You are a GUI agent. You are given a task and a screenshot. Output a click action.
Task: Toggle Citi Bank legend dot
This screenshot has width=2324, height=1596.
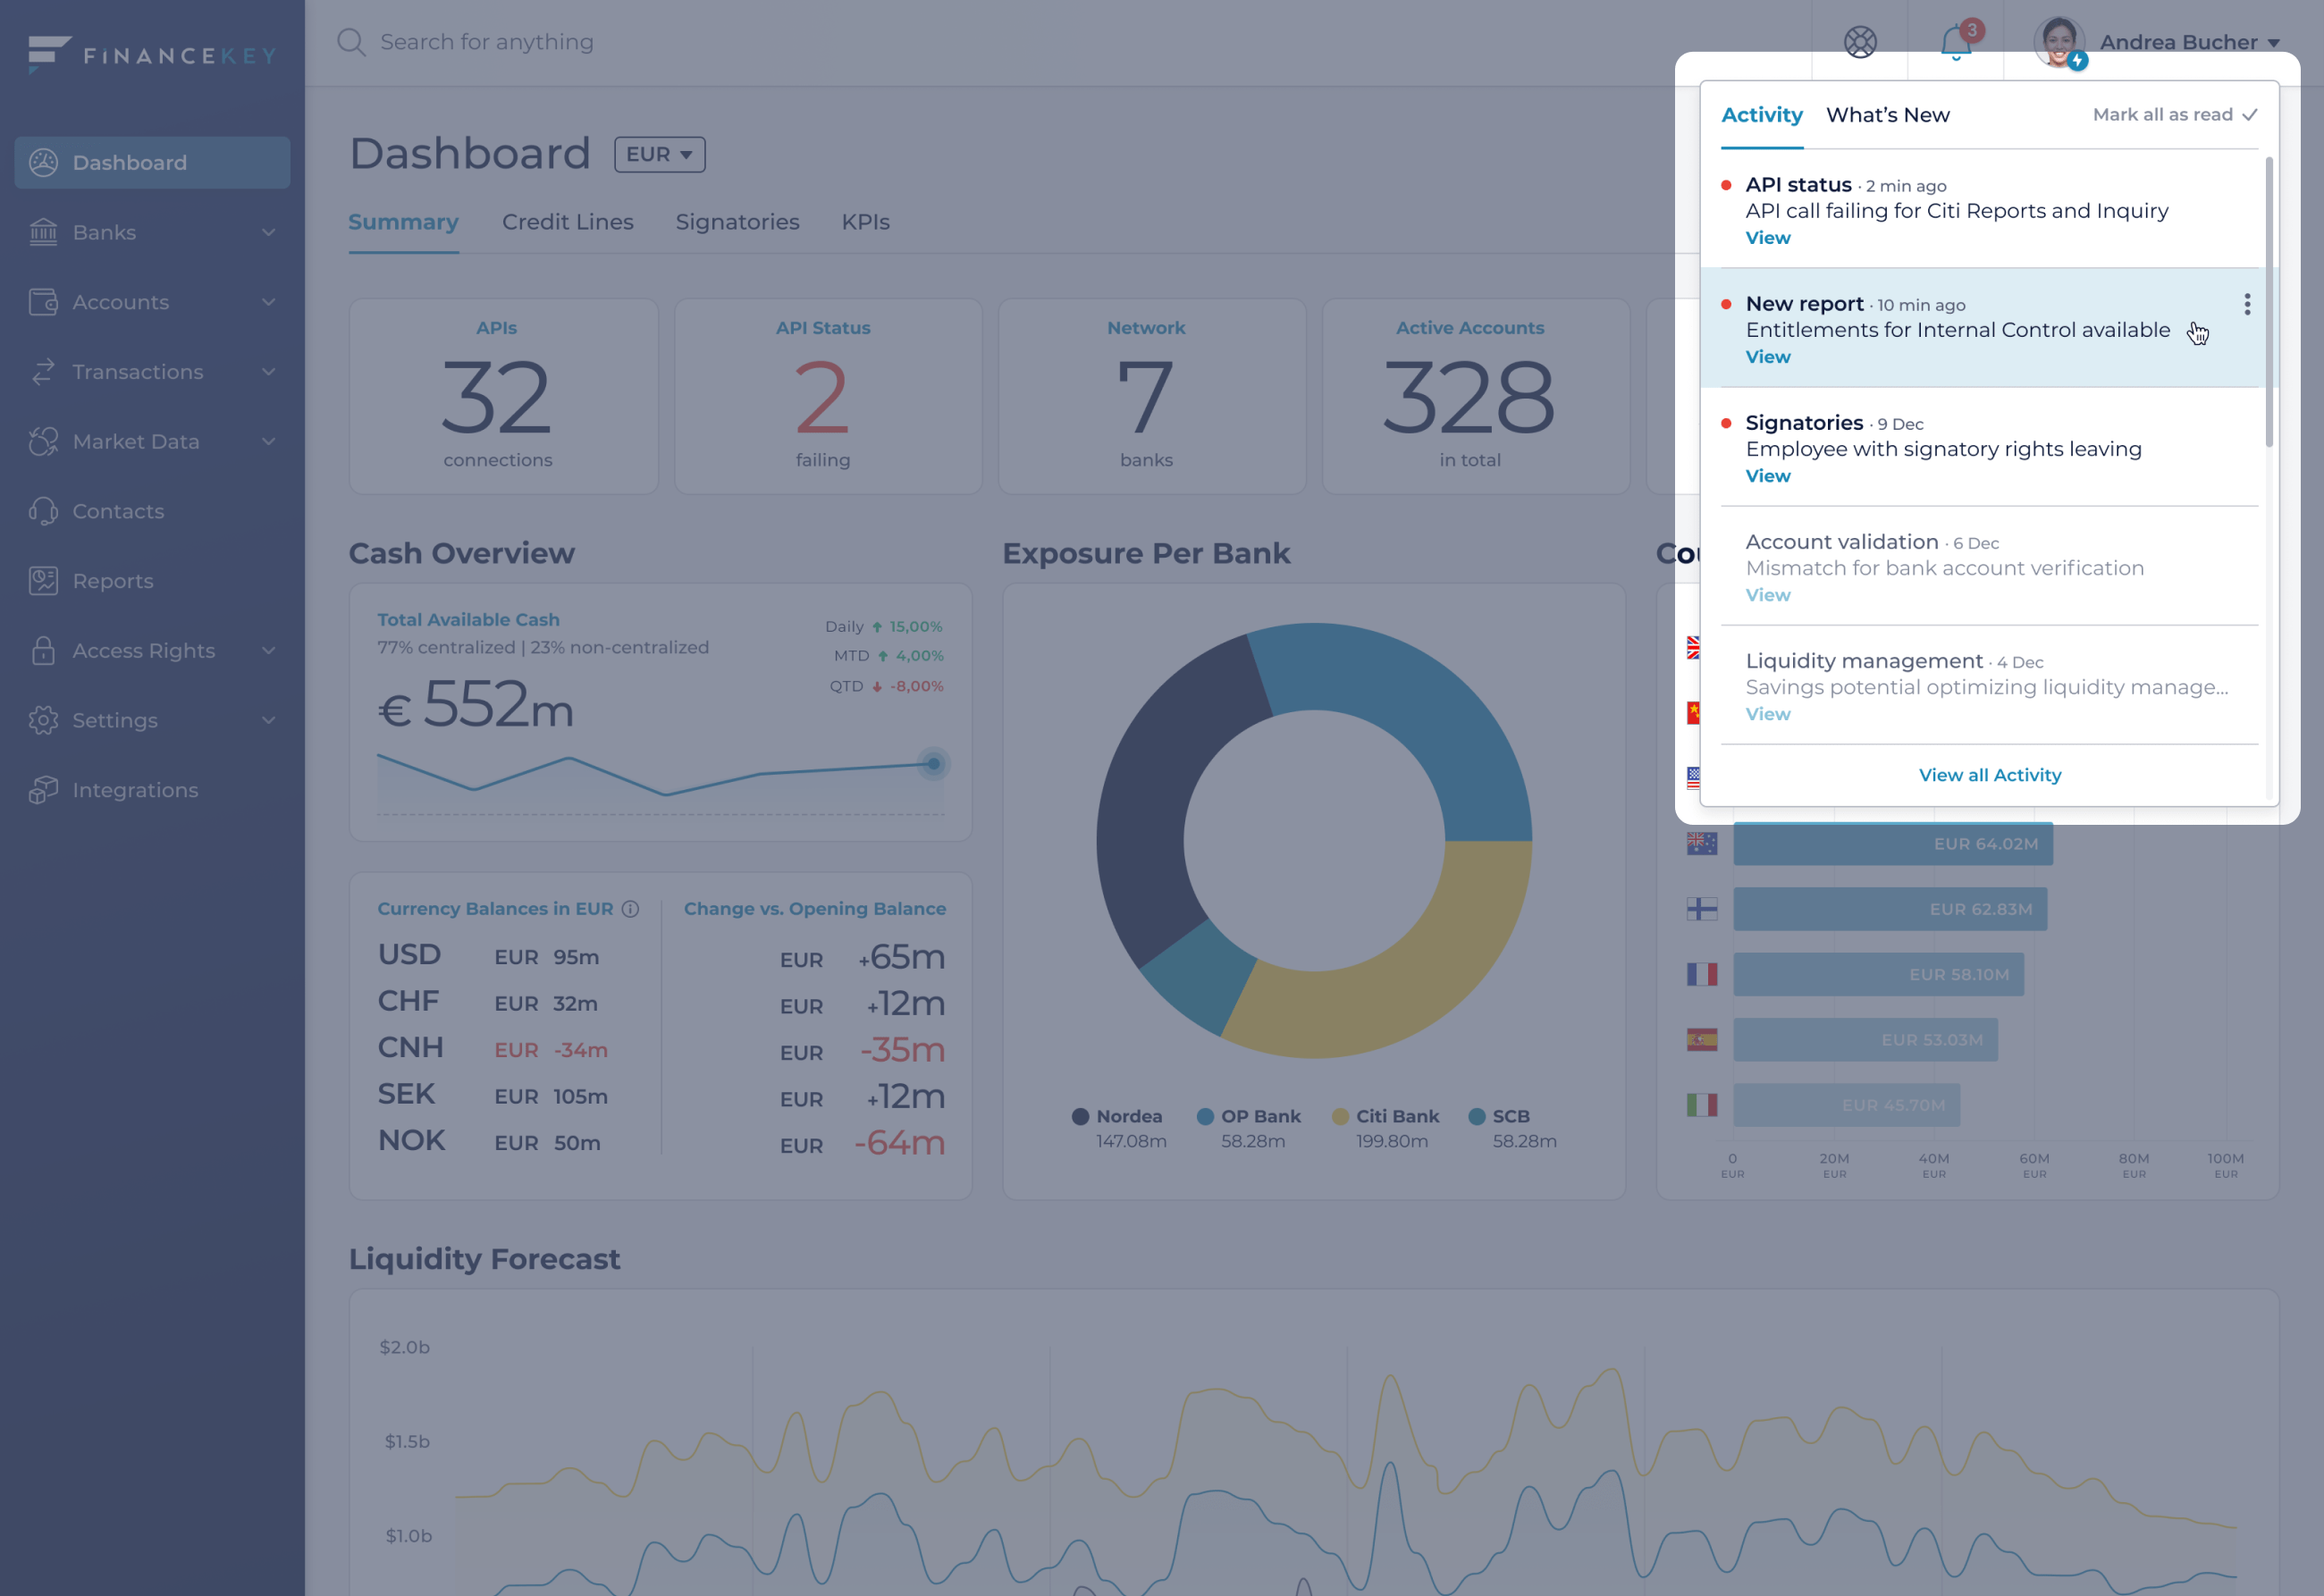(1340, 1116)
